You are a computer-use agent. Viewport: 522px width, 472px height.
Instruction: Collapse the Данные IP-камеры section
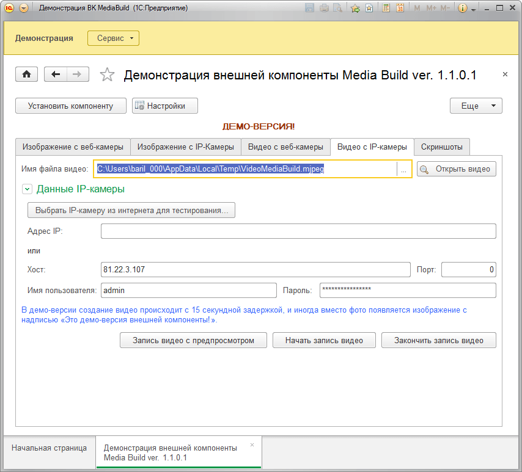[x=27, y=189]
